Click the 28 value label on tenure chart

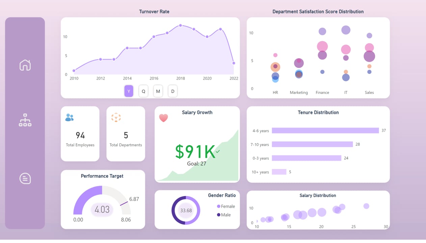click(358, 144)
